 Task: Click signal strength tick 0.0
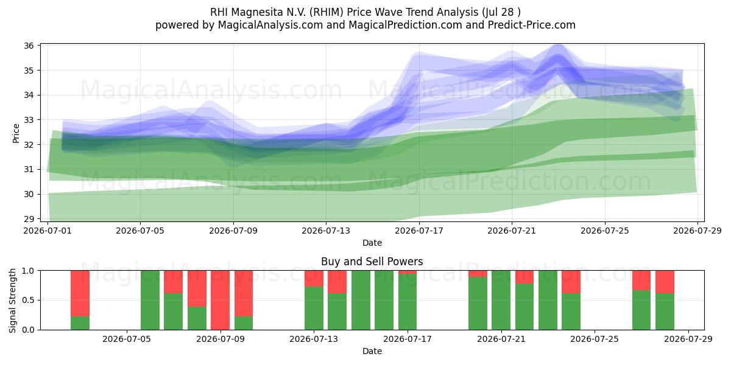(29, 330)
